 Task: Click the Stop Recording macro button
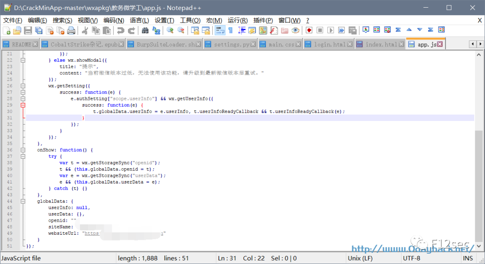pos(320,31)
